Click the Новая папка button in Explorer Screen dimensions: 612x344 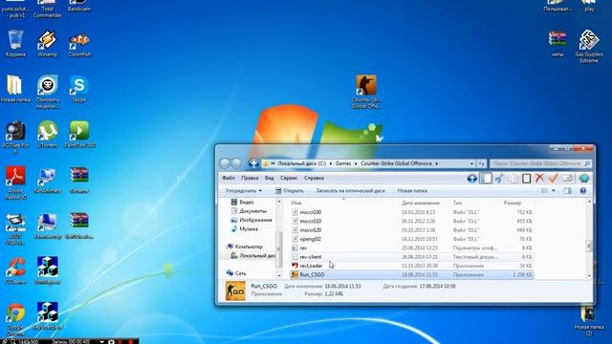412,191
